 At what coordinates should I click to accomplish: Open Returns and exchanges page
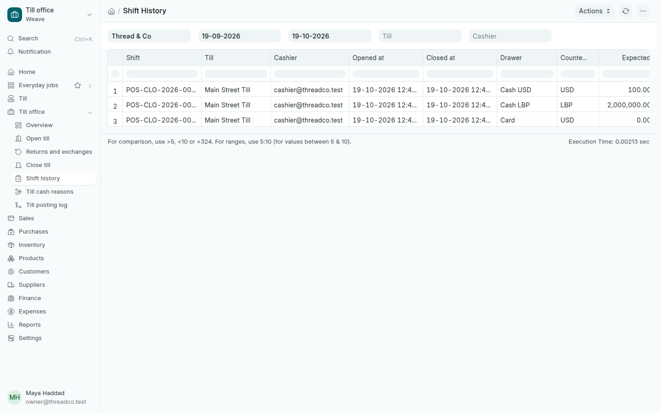pos(54,152)
